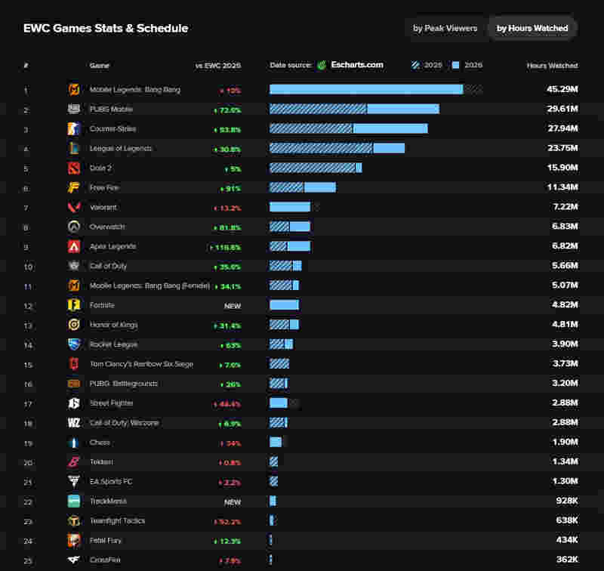The height and width of the screenshot is (571, 604).
Task: Click the Free Fire game icon
Action: tap(74, 187)
